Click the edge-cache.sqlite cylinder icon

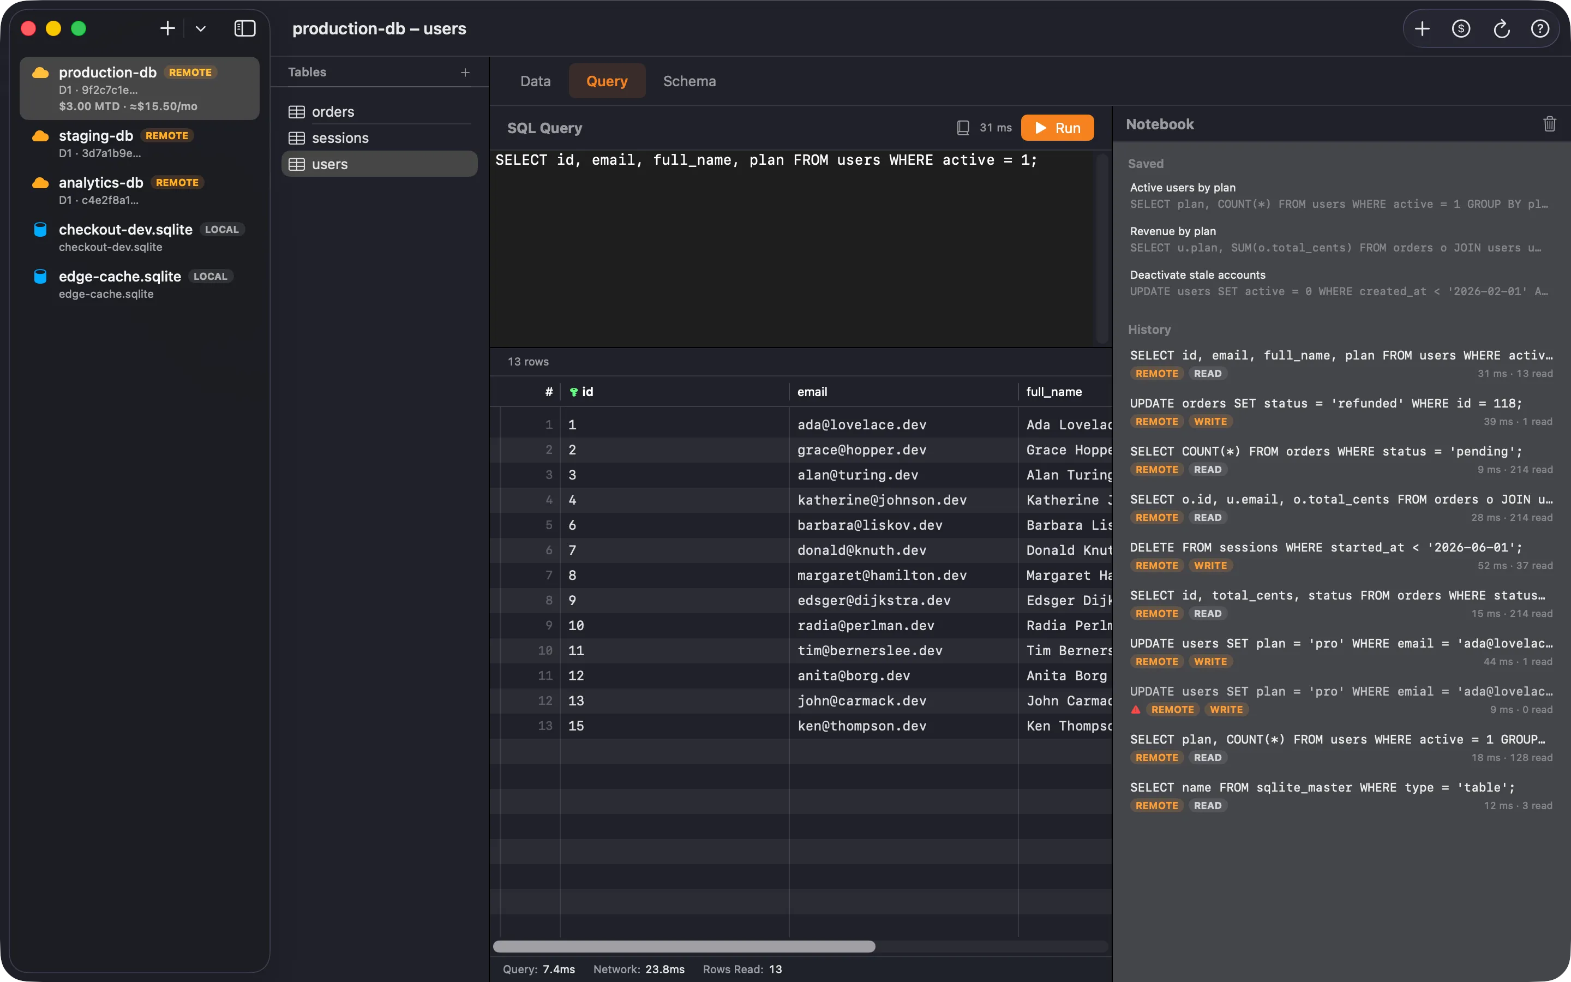40,276
